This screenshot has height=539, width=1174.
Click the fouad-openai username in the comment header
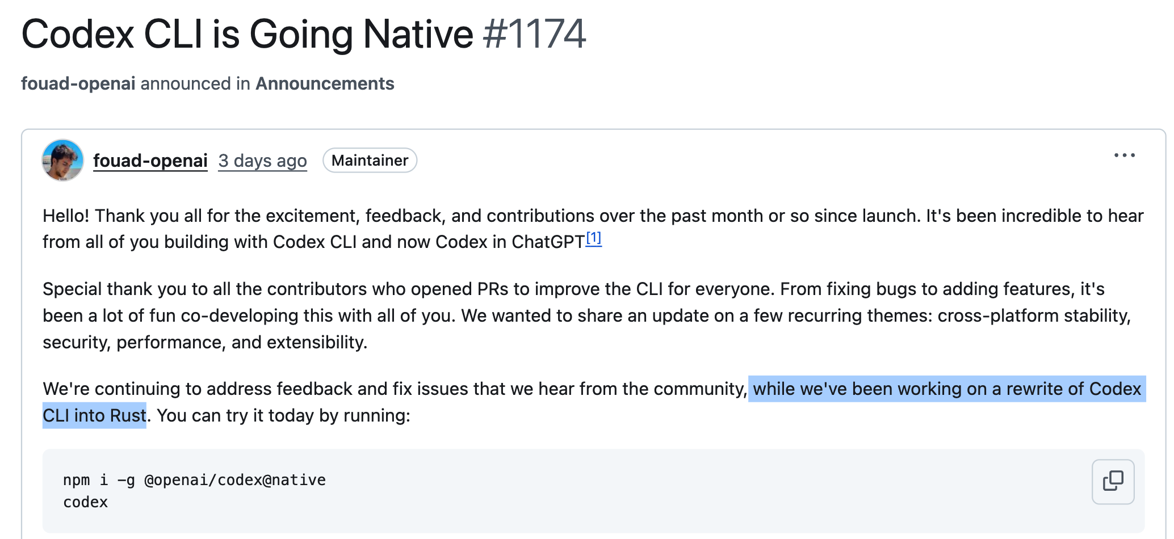150,160
